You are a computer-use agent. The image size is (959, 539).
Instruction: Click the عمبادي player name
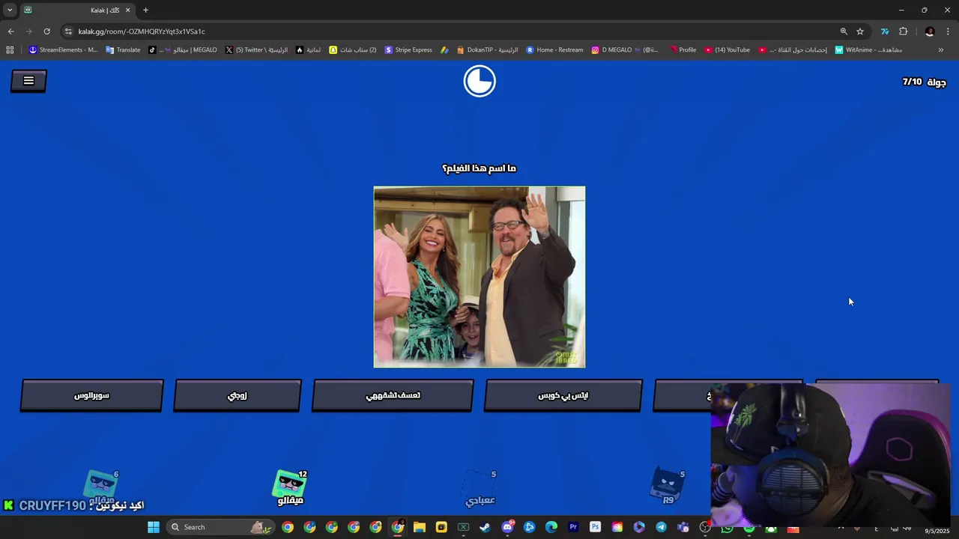[x=480, y=500]
